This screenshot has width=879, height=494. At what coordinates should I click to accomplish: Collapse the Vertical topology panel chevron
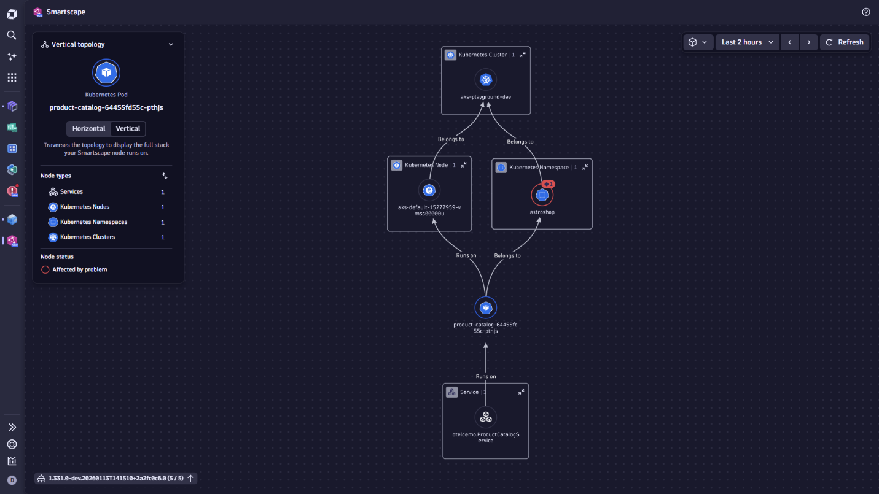pyautogui.click(x=171, y=44)
